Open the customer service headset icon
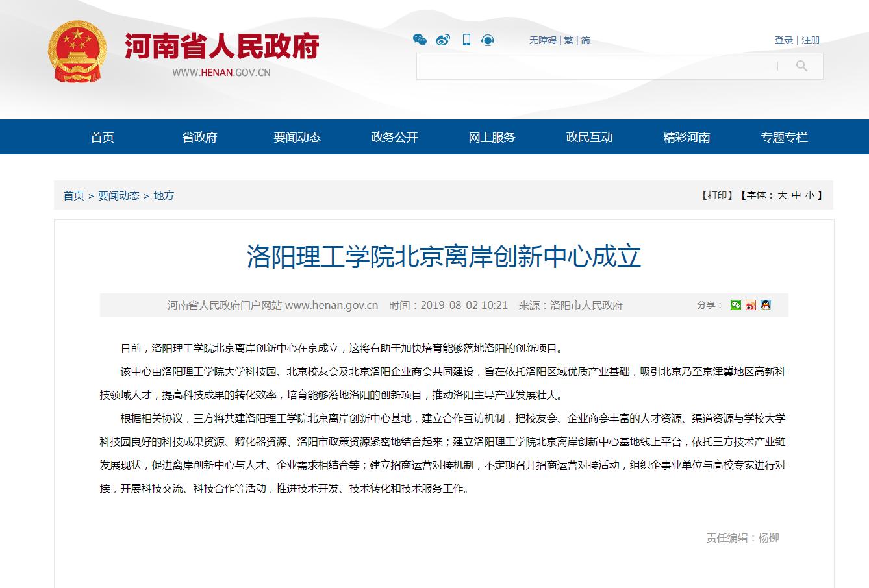869x588 pixels. [488, 40]
